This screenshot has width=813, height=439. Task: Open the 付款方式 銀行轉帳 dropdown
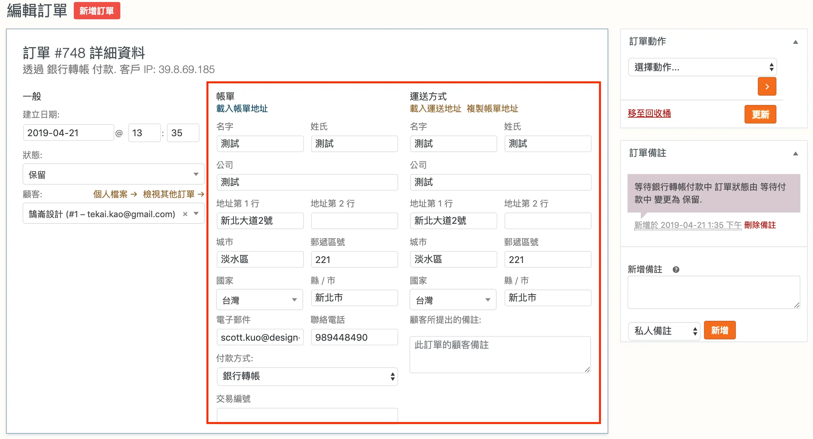click(307, 376)
